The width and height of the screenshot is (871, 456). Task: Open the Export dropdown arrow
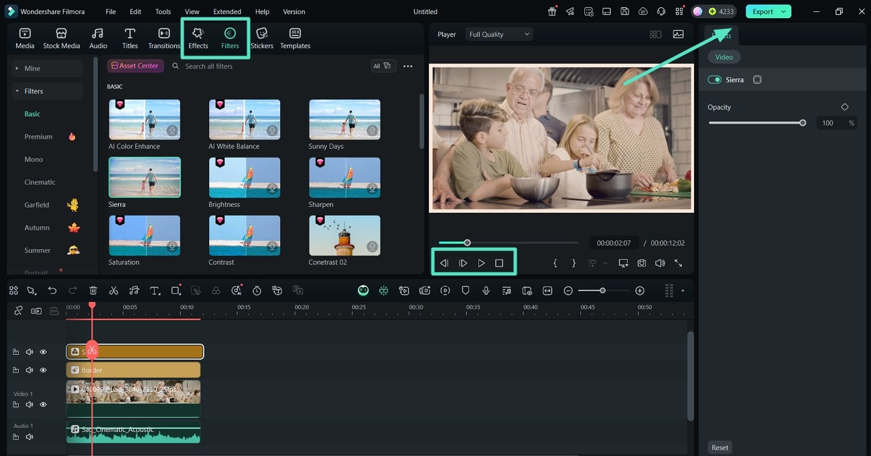(784, 11)
